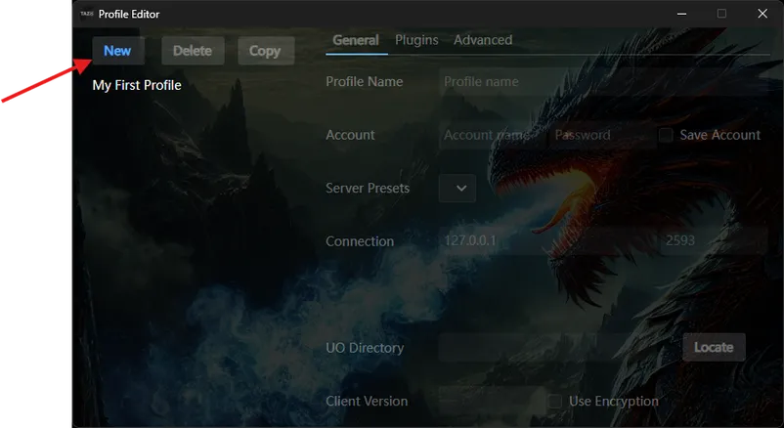This screenshot has width=784, height=428.
Task: Delete the selected profile
Action: (x=193, y=51)
